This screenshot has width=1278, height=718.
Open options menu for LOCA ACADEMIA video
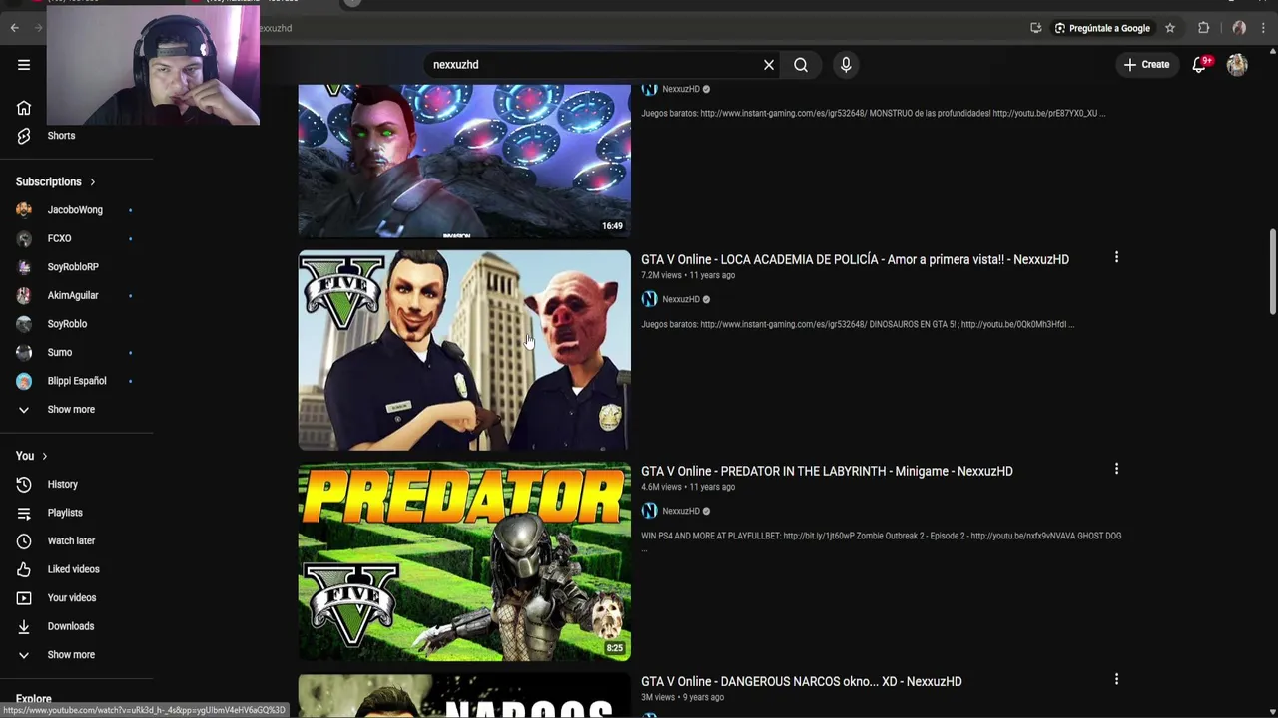click(x=1116, y=257)
